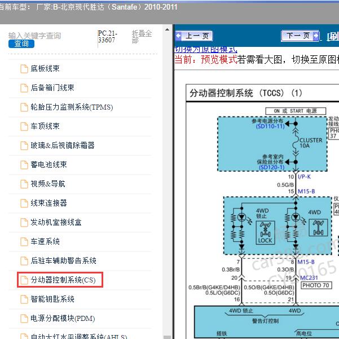Click the 0.3Br/B wire label

click(231, 270)
